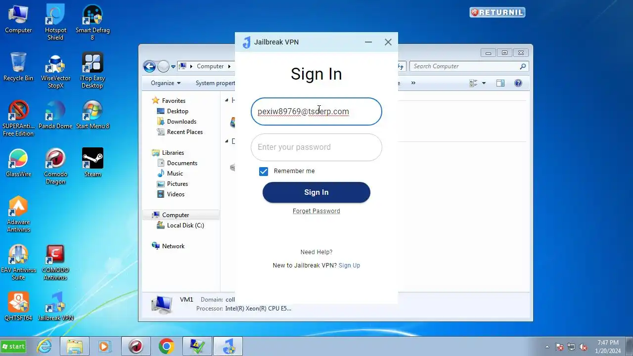
Task: Launch SUPERAntiSpyware Free Edition icon
Action: click(x=18, y=119)
